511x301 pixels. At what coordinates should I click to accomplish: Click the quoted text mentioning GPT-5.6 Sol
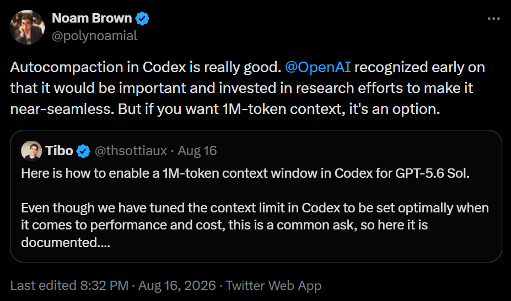point(245,173)
